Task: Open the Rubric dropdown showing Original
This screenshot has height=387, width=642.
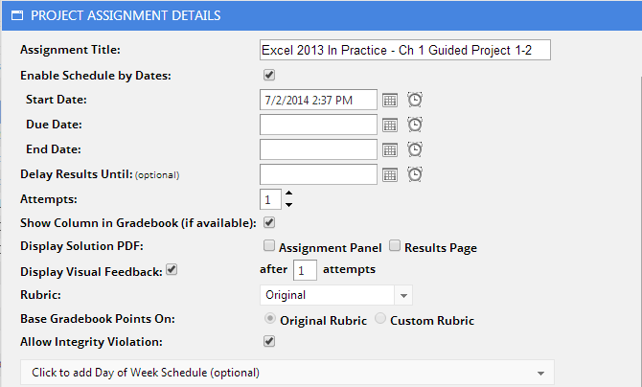Action: 336,295
